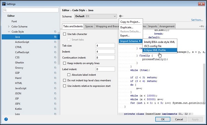Open the scheme gear actions menu

click(121, 16)
